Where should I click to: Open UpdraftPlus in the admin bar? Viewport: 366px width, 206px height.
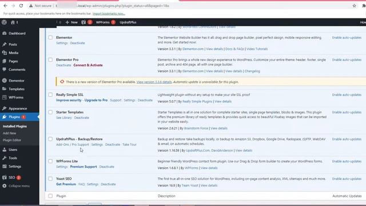(128, 22)
